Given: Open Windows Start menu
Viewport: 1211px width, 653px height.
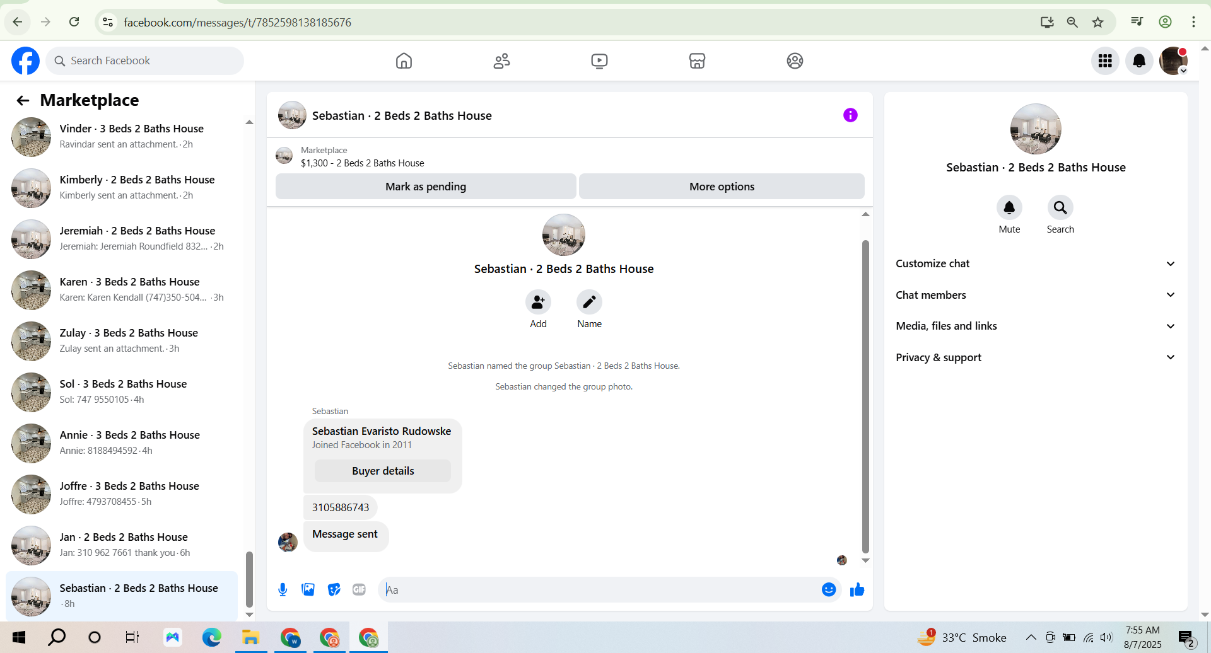Looking at the screenshot, I should coord(19,637).
